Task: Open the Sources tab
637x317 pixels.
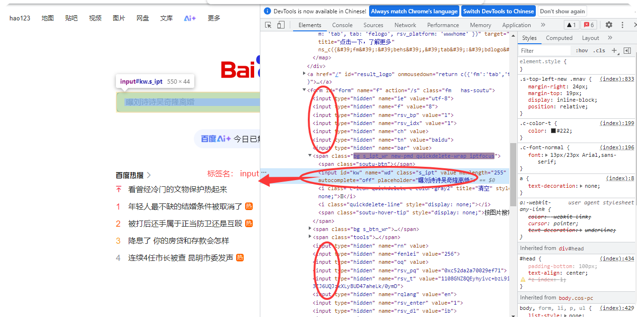Action: [373, 25]
